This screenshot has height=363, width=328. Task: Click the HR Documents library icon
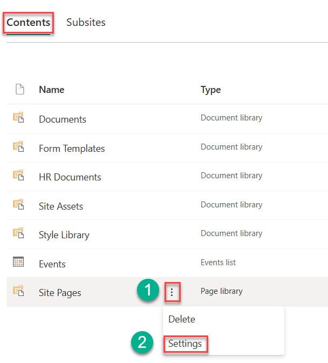tap(18, 175)
